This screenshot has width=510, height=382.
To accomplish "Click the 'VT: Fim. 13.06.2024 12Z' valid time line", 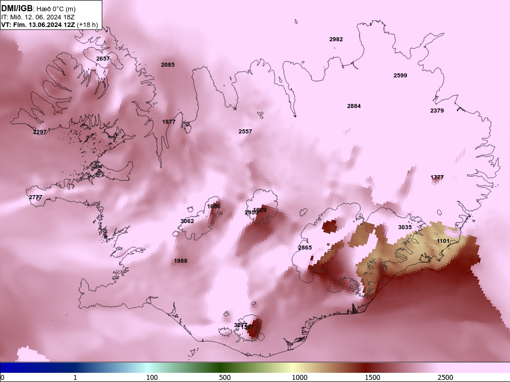I will point(38,24).
